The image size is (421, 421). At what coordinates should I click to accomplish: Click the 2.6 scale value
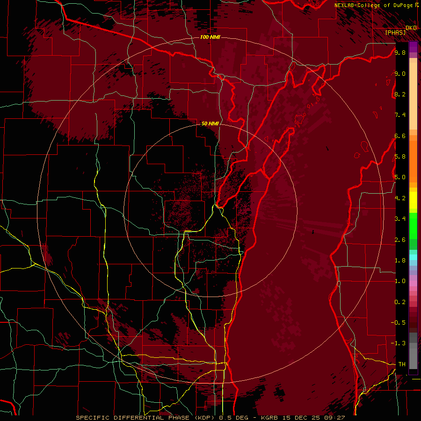tap(400, 240)
